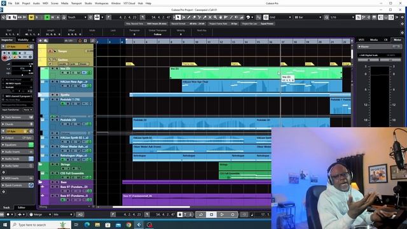Open the File menu
The image size is (407, 229).
pos(10,3)
